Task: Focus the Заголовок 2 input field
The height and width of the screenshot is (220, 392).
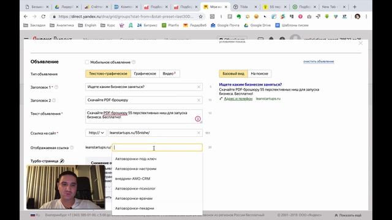Action: coord(144,100)
